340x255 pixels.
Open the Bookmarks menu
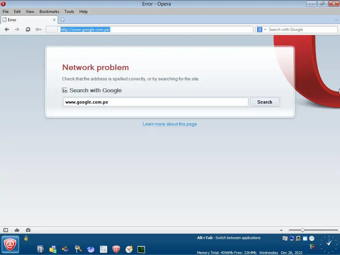pyautogui.click(x=49, y=12)
